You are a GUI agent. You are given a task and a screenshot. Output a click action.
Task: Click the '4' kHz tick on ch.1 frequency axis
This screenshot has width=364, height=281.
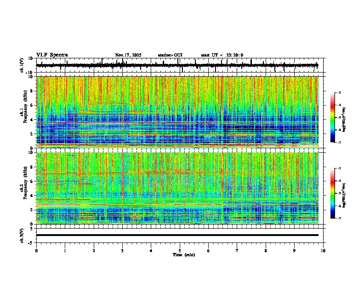tap(32, 120)
